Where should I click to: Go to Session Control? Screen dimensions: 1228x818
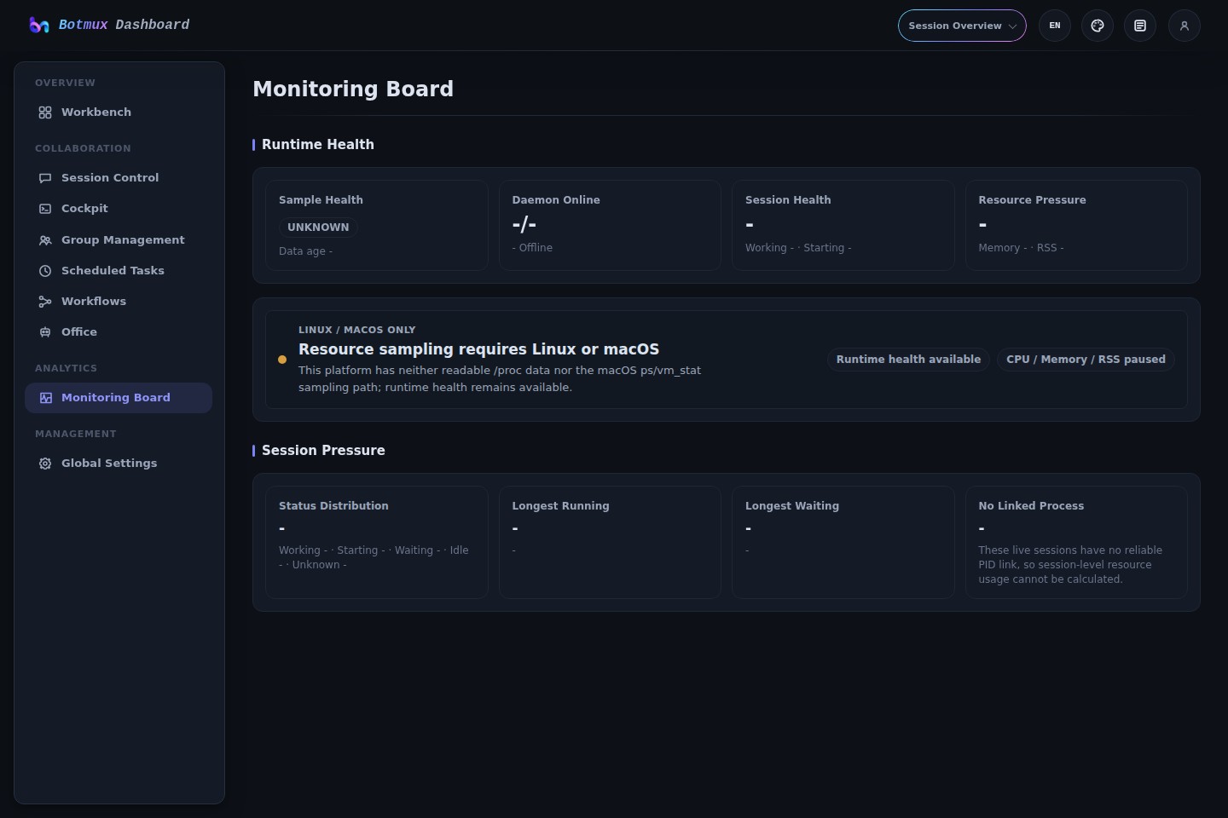pyautogui.click(x=119, y=178)
